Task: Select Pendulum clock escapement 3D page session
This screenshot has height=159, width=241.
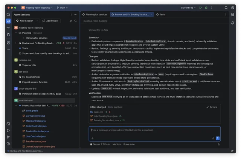Action: point(46,94)
